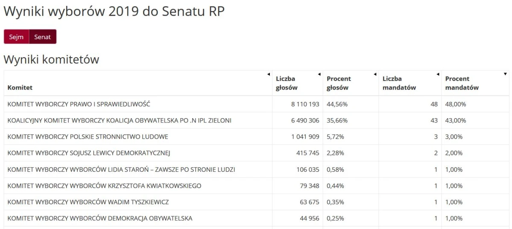Select the Prawo i Sprawiedliwość row

click(256, 104)
